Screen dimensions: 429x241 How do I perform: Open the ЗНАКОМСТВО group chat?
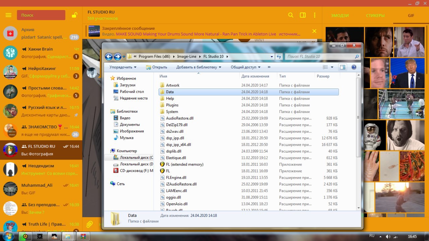41,130
